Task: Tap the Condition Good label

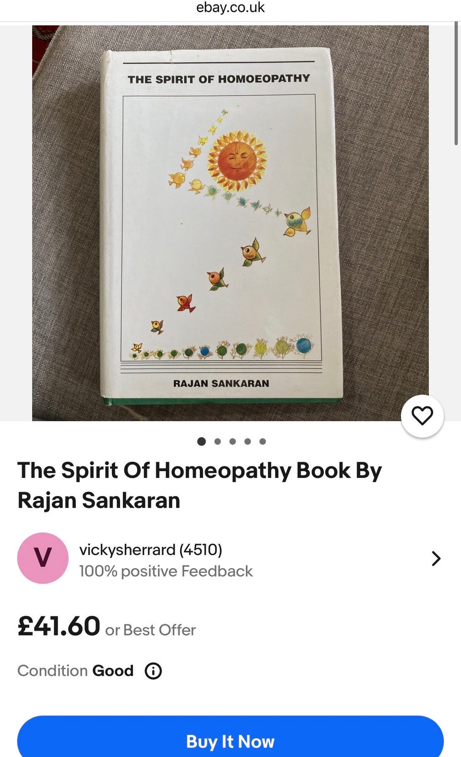Action: (75, 671)
